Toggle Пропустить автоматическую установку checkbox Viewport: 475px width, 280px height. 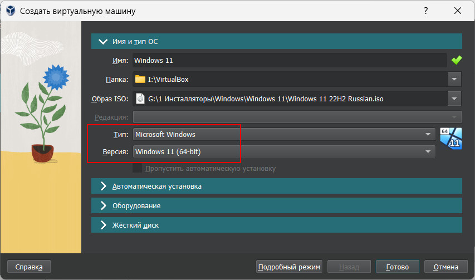click(137, 168)
